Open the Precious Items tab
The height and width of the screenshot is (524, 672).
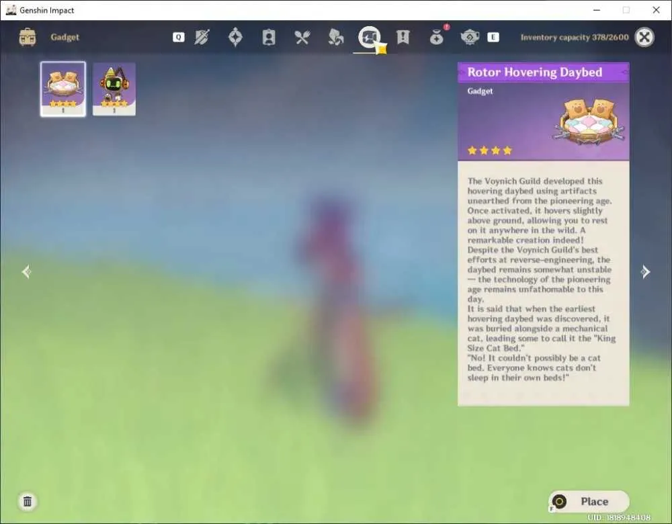(437, 37)
